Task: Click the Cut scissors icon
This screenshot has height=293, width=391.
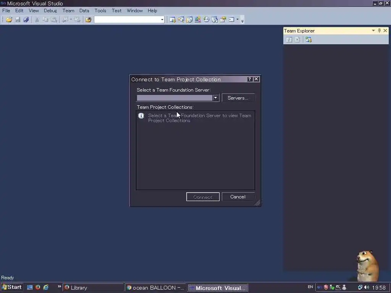Action: [x=37, y=19]
